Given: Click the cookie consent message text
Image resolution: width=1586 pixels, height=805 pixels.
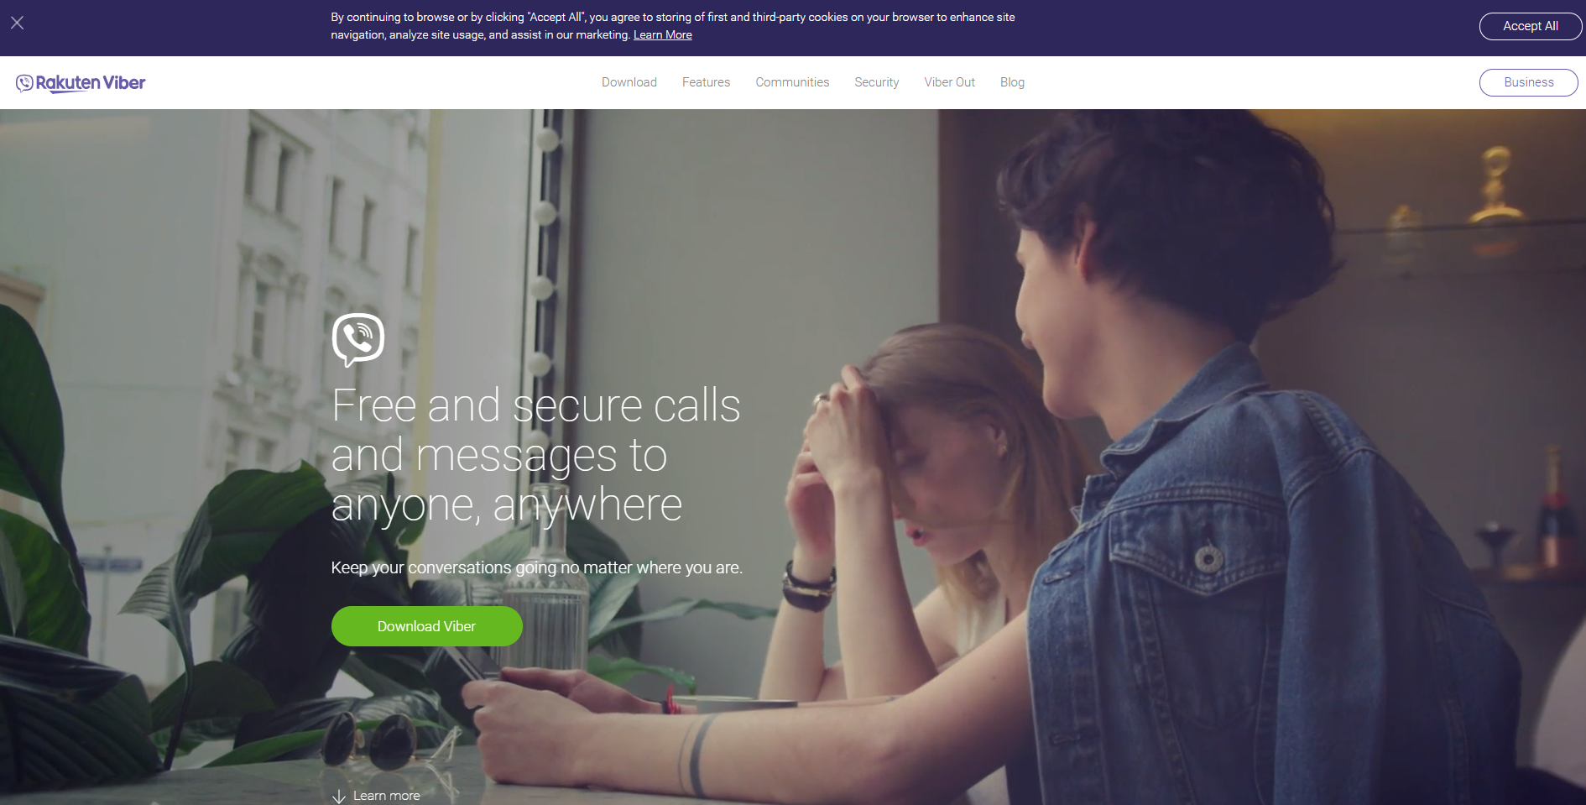Looking at the screenshot, I should (x=673, y=25).
